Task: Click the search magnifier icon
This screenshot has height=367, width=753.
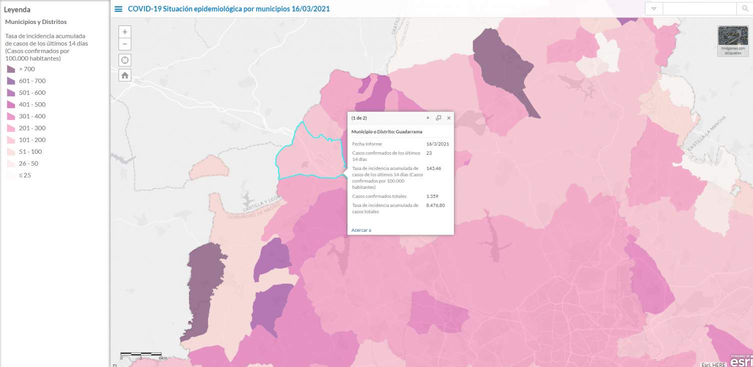Action: tap(744, 9)
